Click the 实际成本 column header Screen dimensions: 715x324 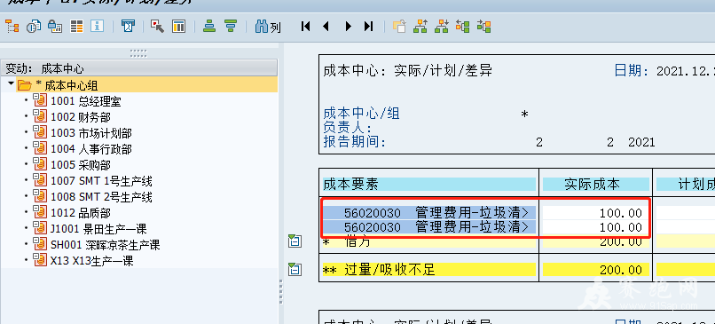pos(595,185)
